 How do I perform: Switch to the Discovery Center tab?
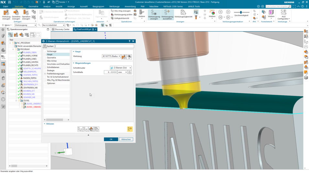pyautogui.click(x=61, y=29)
